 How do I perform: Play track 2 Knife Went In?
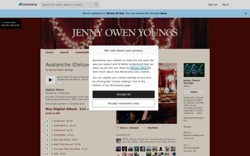tap(47, 126)
